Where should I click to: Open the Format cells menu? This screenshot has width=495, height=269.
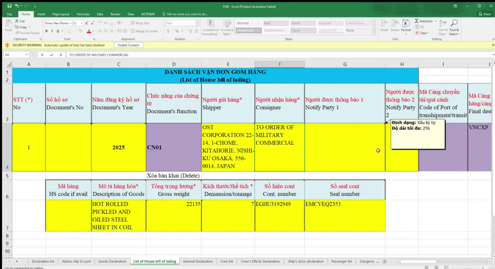click(406, 27)
